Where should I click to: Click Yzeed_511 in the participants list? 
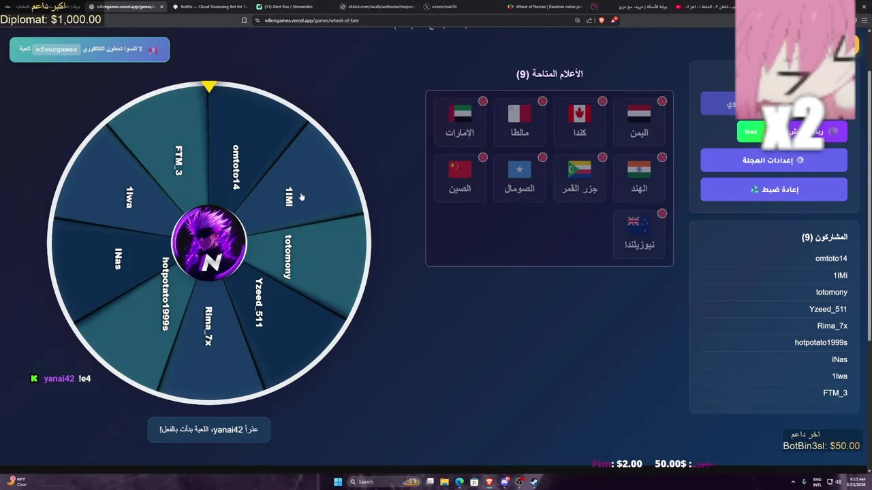tap(828, 309)
